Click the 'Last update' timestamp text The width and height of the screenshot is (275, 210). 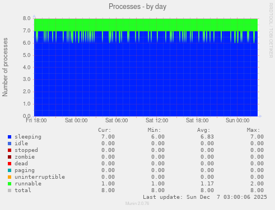205,197
